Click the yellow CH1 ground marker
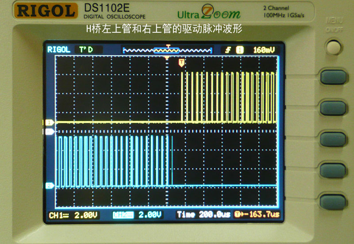Viewport: 354px width, 244px height. tap(50, 122)
